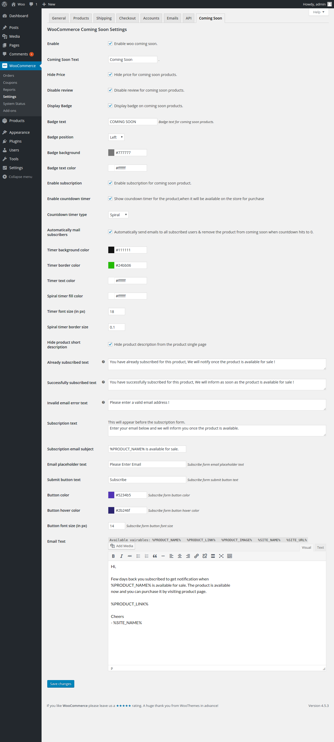Image resolution: width=334 pixels, height=742 pixels.
Task: Switch editor to the Text tab
Action: click(320, 547)
